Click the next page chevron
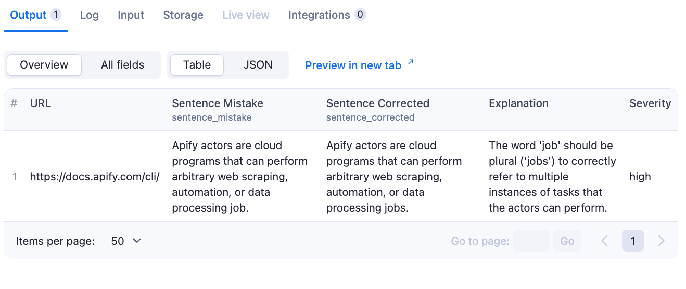This screenshot has width=686, height=289. point(662,241)
